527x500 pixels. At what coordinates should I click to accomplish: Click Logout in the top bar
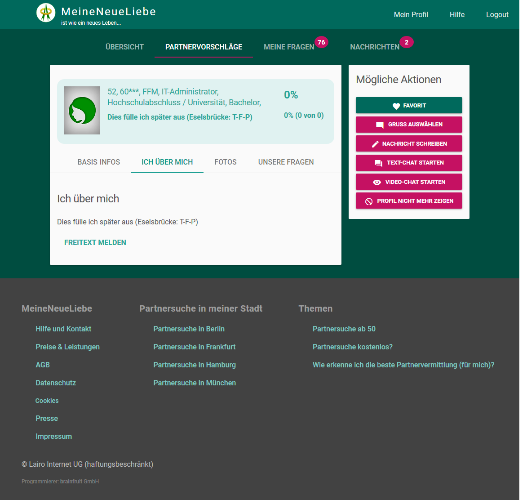(497, 14)
